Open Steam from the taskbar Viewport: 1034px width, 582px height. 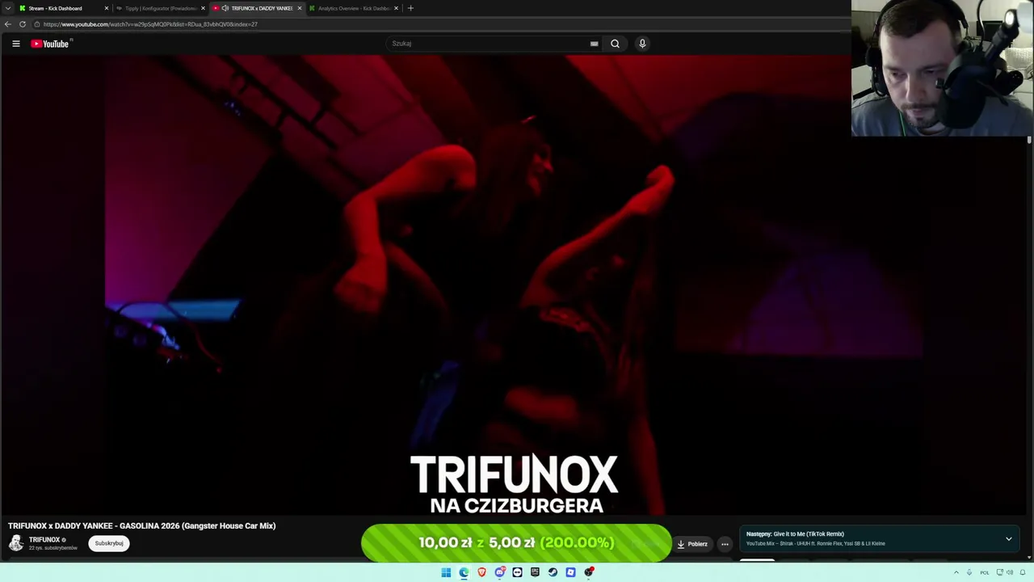(553, 572)
